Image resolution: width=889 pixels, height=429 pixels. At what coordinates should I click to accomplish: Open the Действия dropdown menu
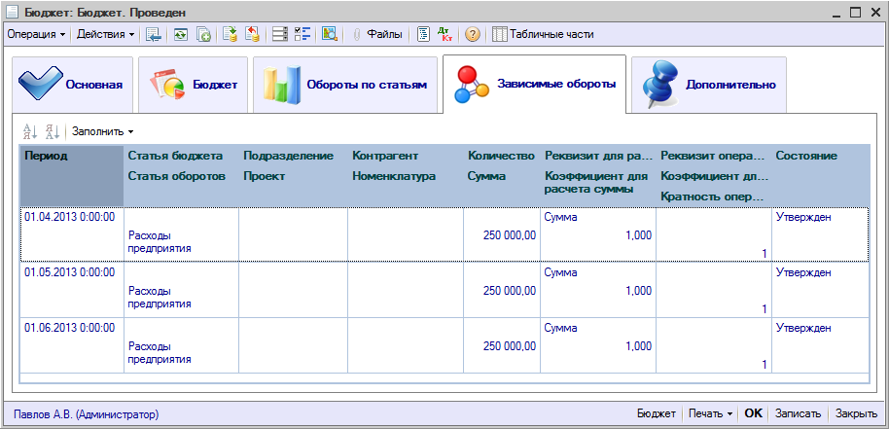[106, 34]
